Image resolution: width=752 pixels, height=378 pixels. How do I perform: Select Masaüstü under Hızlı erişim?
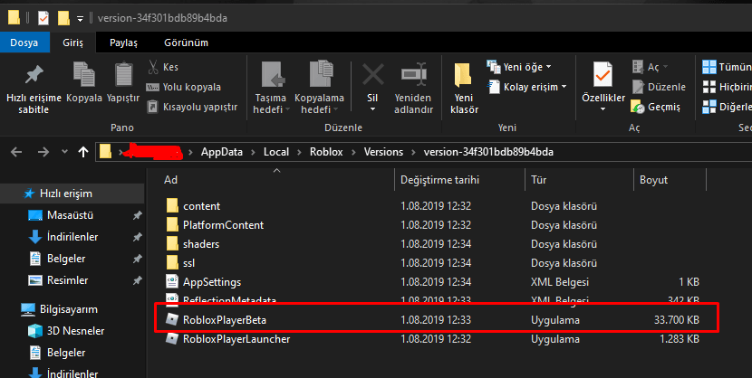[70, 215]
